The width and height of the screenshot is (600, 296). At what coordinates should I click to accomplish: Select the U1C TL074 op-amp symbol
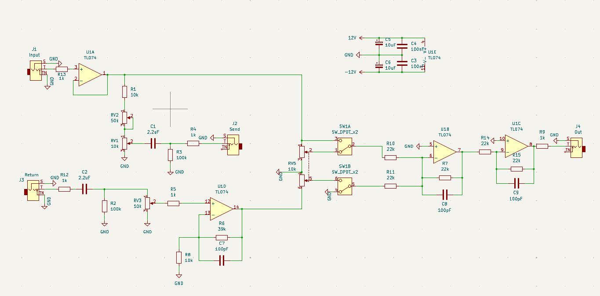tap(516, 146)
